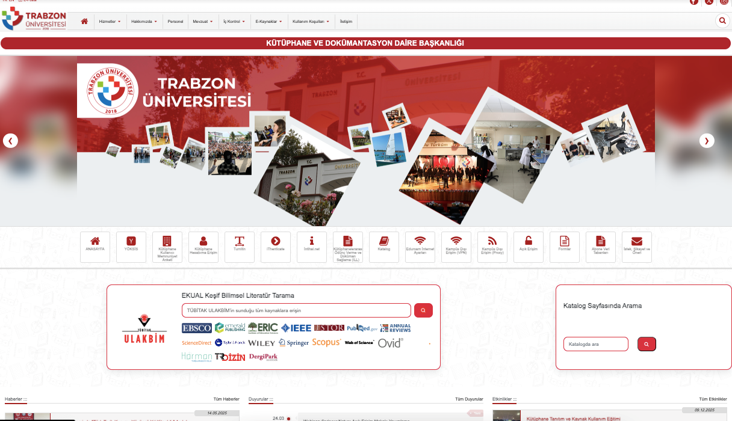This screenshot has width=732, height=421.
Task: Open the İletişim menu item
Action: coord(346,21)
